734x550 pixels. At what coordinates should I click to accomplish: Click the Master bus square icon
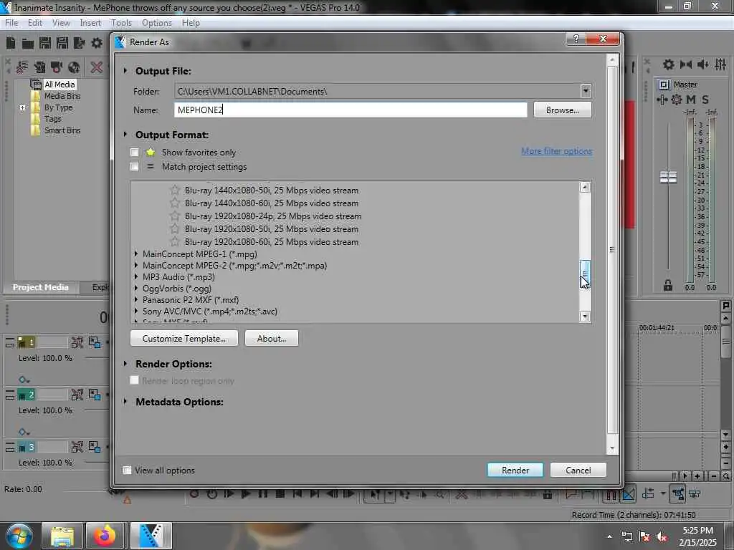click(664, 85)
